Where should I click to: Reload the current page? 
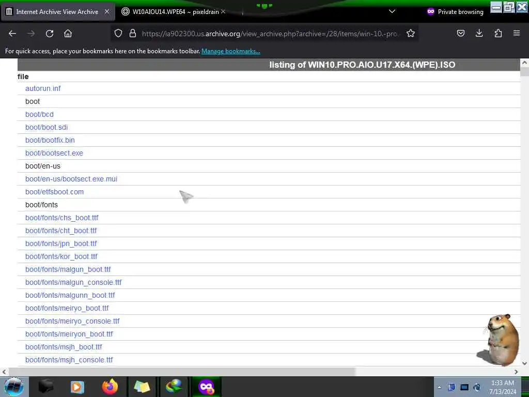pos(50,34)
